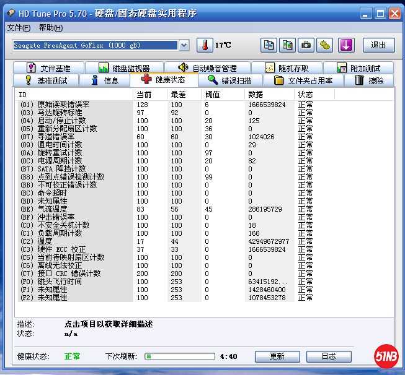
Task: Click the 阈值 column header
Action: point(213,94)
